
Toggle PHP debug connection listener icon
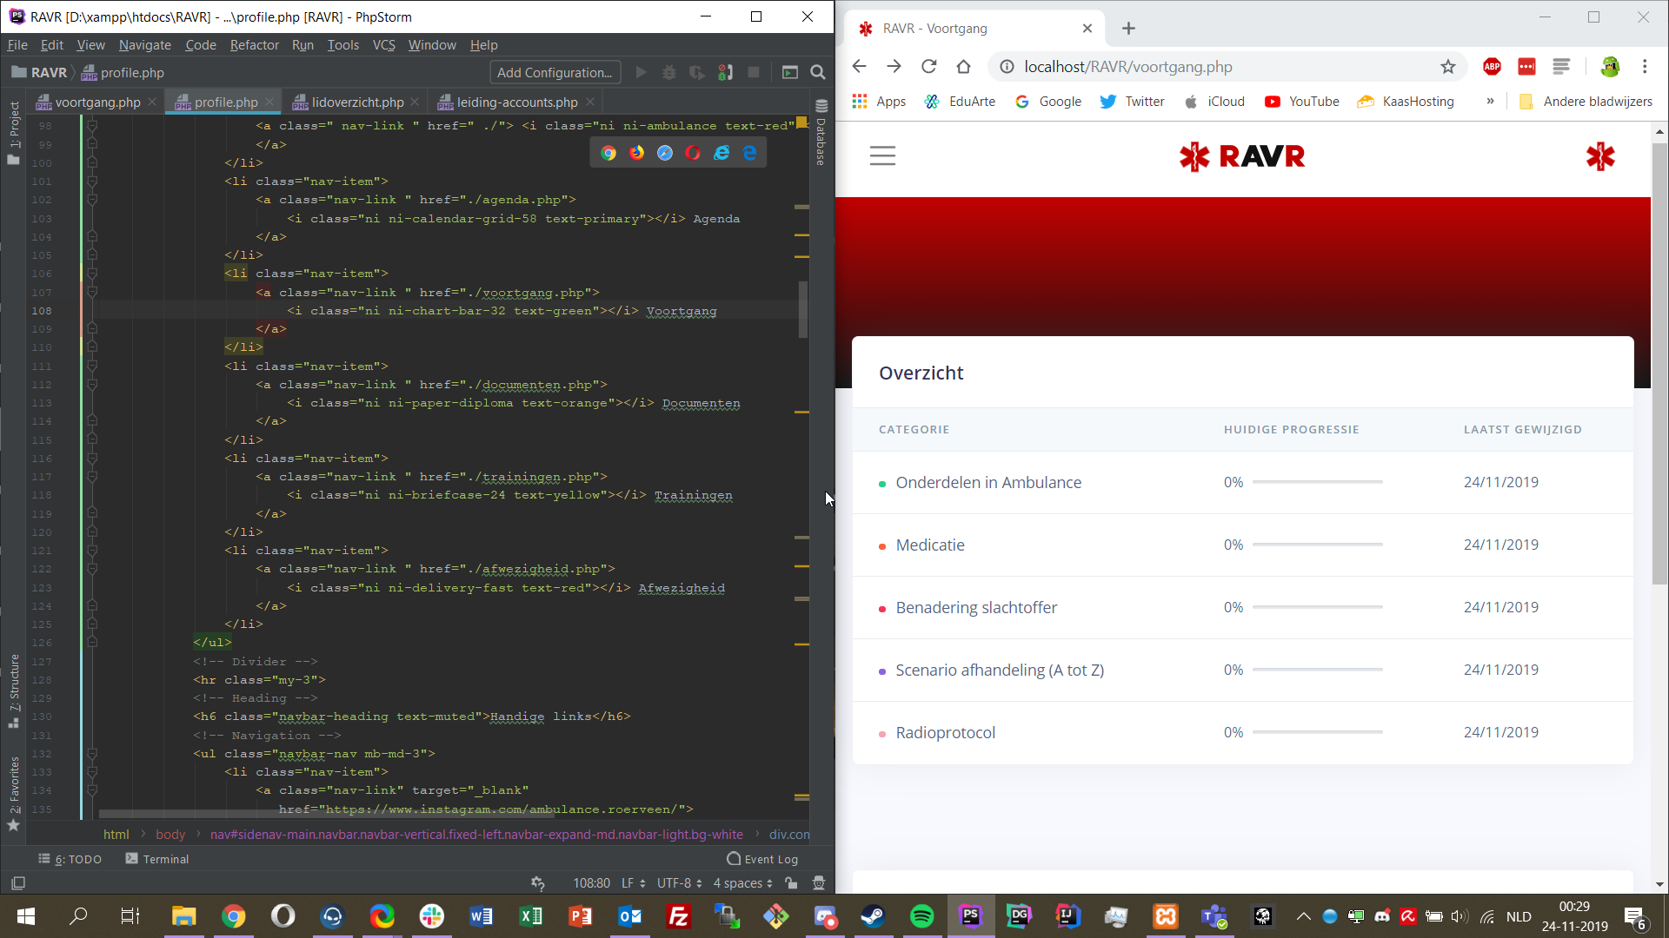click(725, 73)
